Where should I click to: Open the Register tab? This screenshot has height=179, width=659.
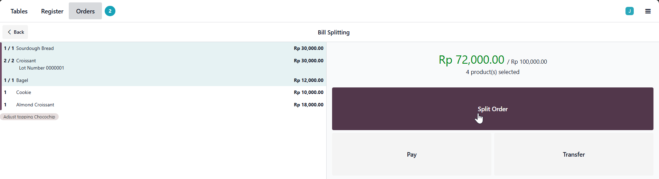tap(52, 11)
